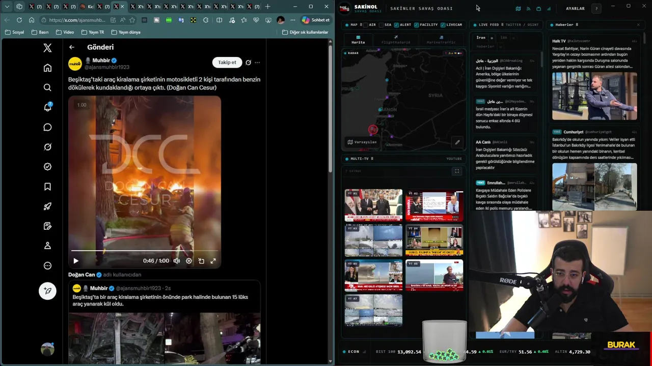
Task: Open the Yayın TR bookmarks folder
Action: pyautogui.click(x=93, y=32)
